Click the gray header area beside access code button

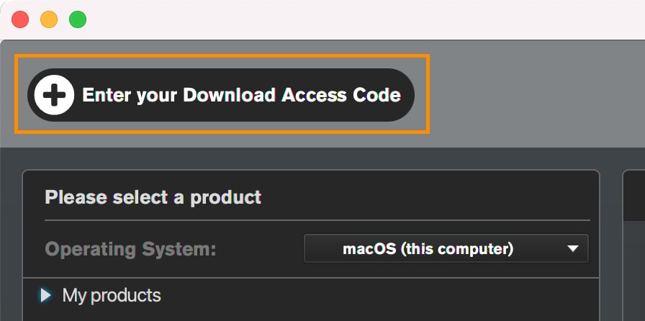tap(533, 95)
